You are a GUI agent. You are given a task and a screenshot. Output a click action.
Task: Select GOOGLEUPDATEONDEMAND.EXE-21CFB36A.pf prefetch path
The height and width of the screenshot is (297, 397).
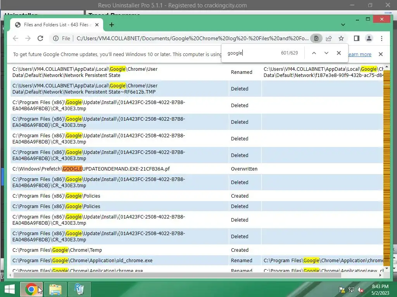[x=91, y=169]
